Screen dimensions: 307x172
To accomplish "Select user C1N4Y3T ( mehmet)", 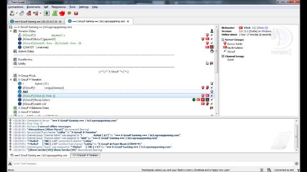I will tap(36, 47).
